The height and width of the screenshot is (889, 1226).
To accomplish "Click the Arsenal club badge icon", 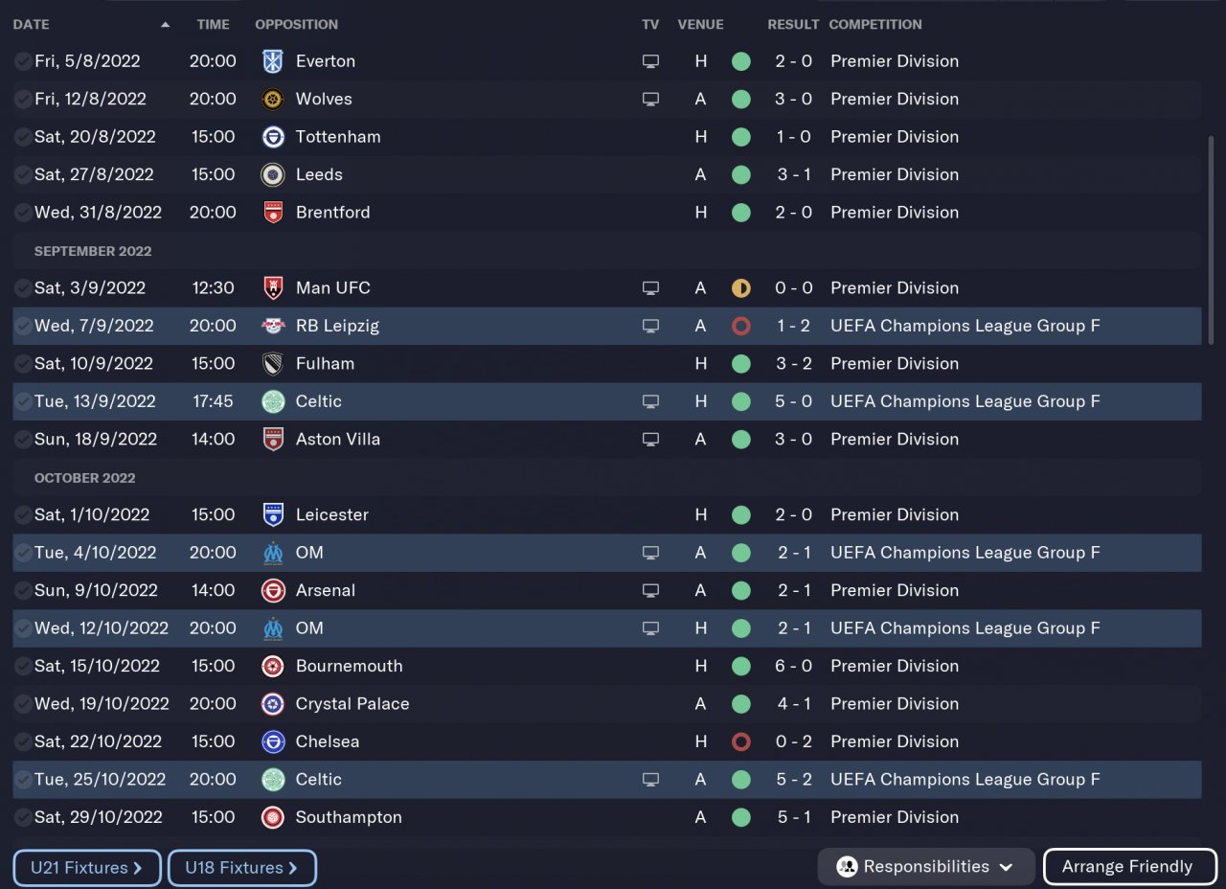I will (273, 590).
